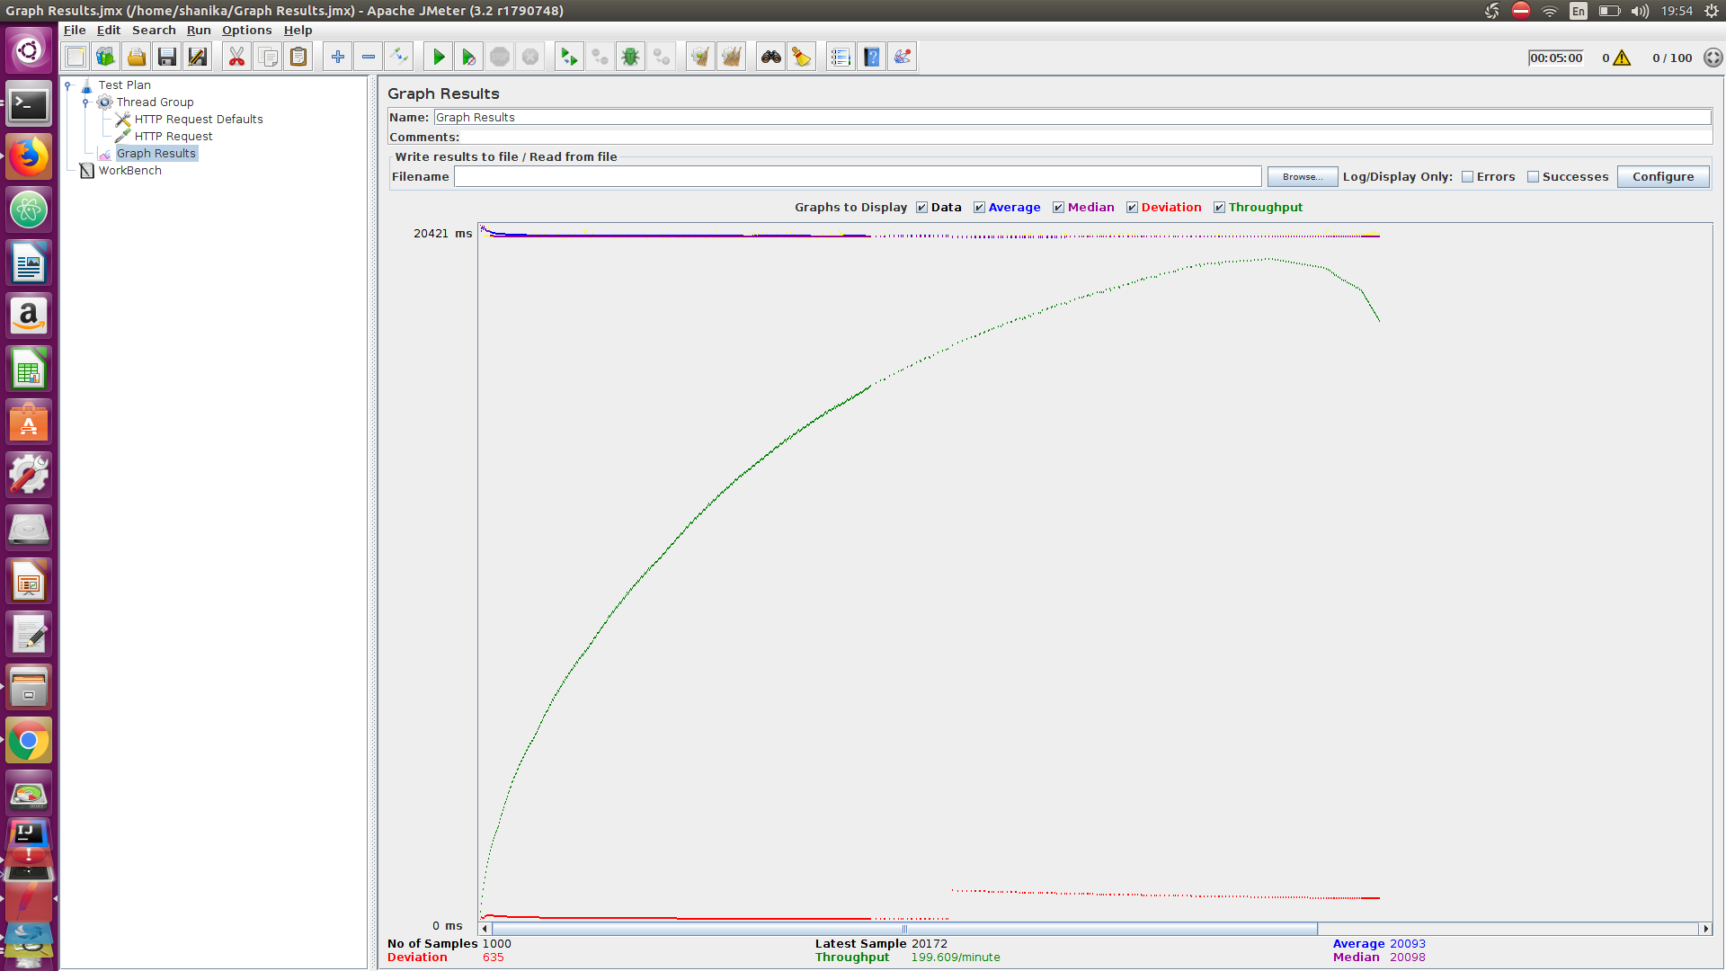Image resolution: width=1726 pixels, height=971 pixels.
Task: Click the Expand All plus icon
Action: point(337,58)
